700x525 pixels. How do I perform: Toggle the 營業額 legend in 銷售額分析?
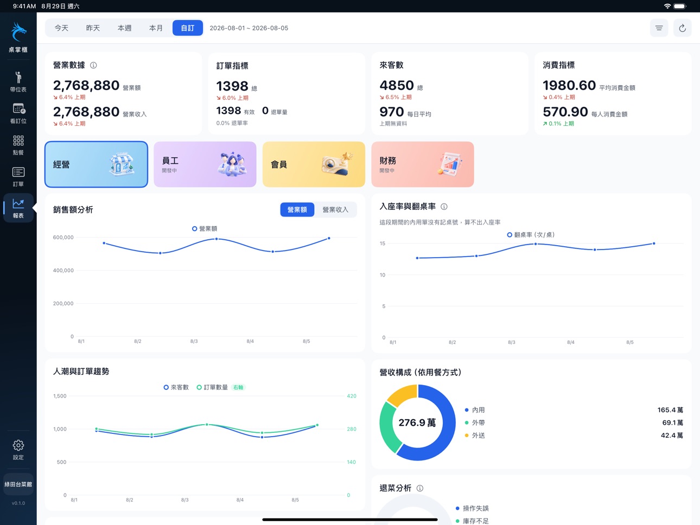(x=205, y=229)
